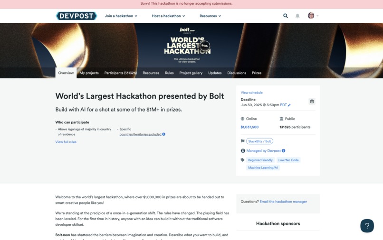Expand the Join a hackathon menu
383x240 pixels.
tap(121, 16)
